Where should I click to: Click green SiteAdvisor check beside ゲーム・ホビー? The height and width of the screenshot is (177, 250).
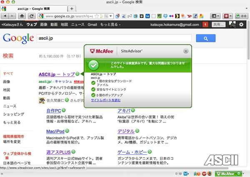coord(150,152)
